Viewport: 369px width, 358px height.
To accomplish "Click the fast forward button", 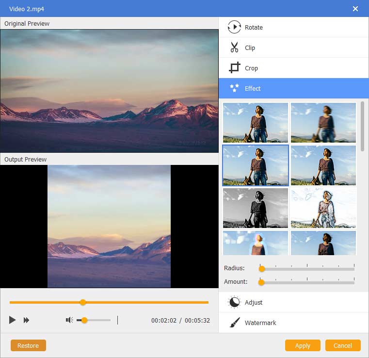I will 27,320.
